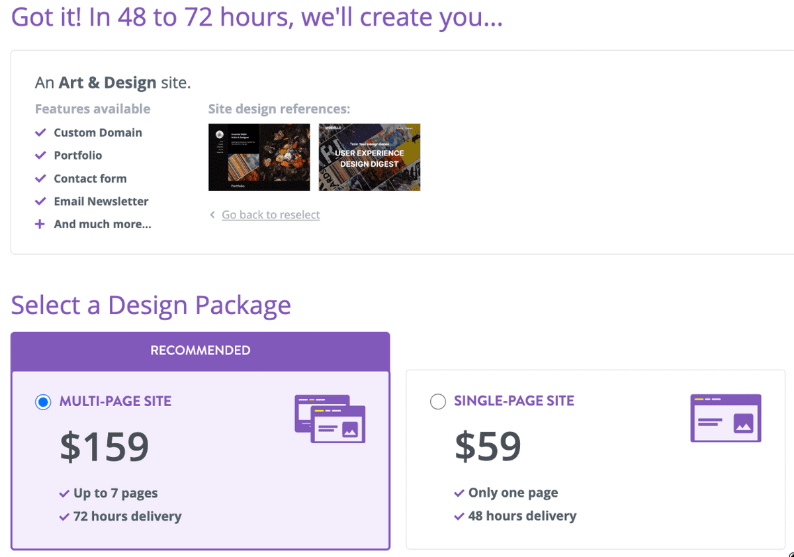Click the checkmark beside 48 hours delivery

459,516
